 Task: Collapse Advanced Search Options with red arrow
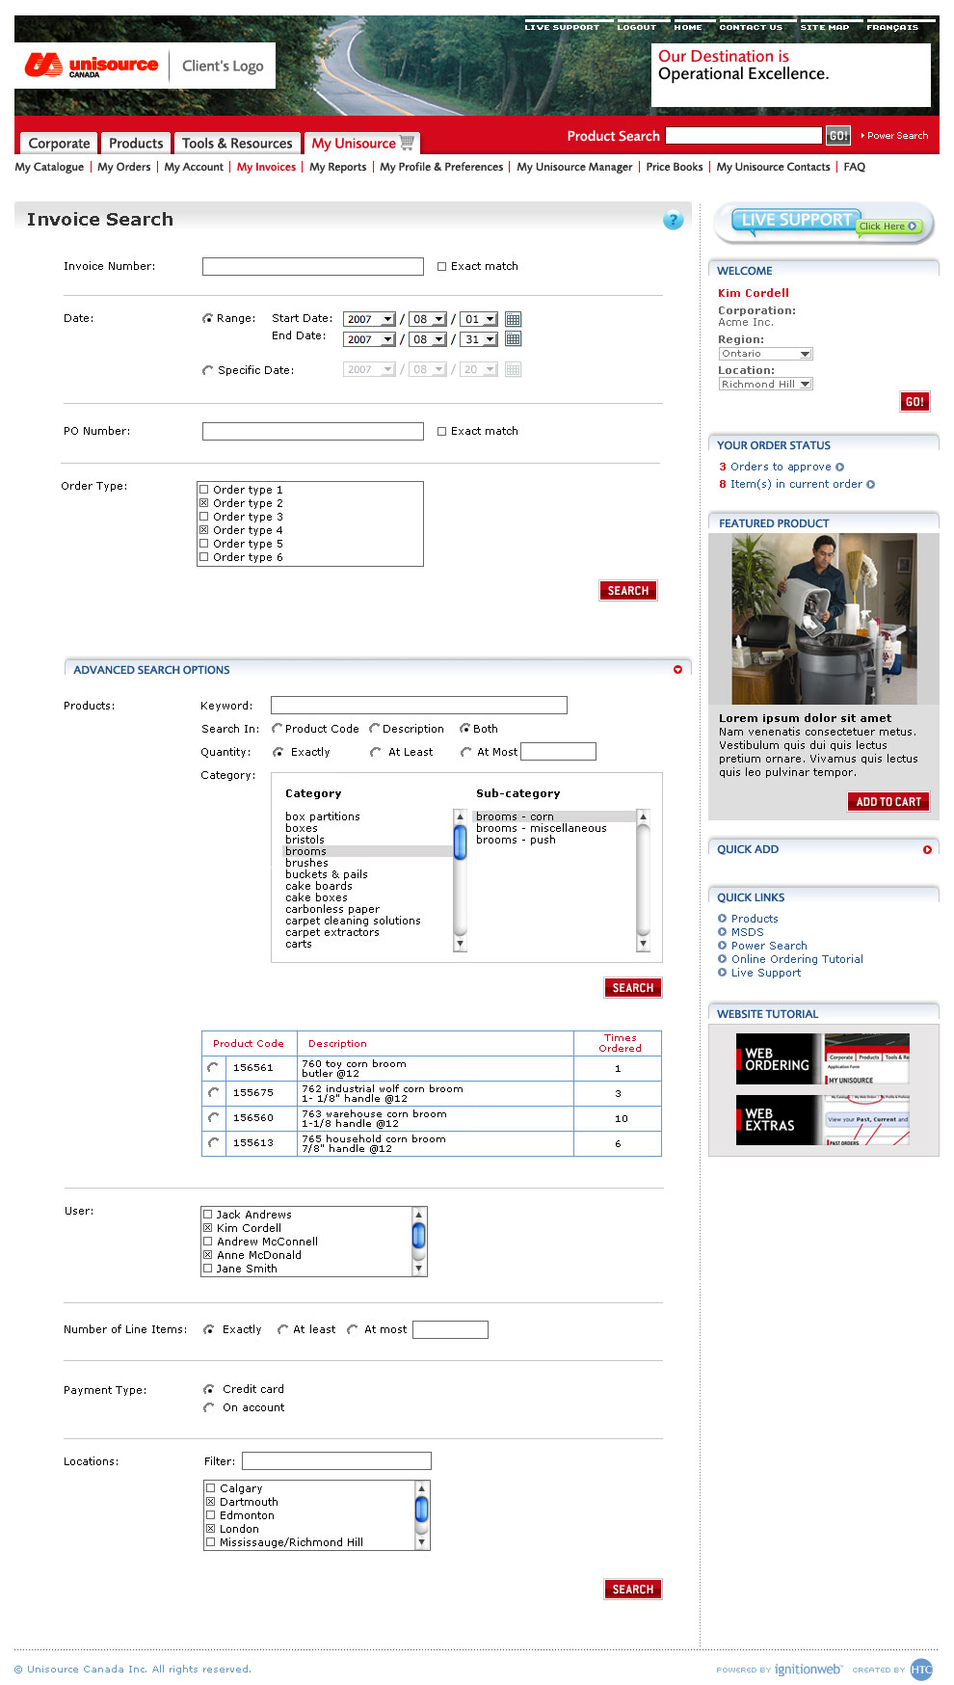pyautogui.click(x=677, y=670)
